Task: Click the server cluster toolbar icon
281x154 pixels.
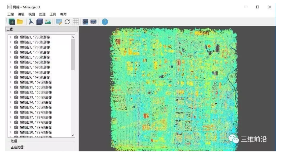Action: tap(86, 22)
